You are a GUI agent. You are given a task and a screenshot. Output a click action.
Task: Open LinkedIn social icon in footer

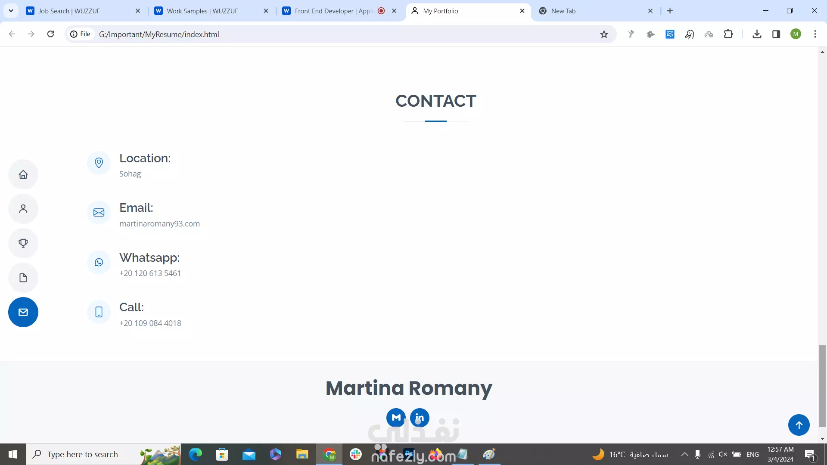coord(420,418)
